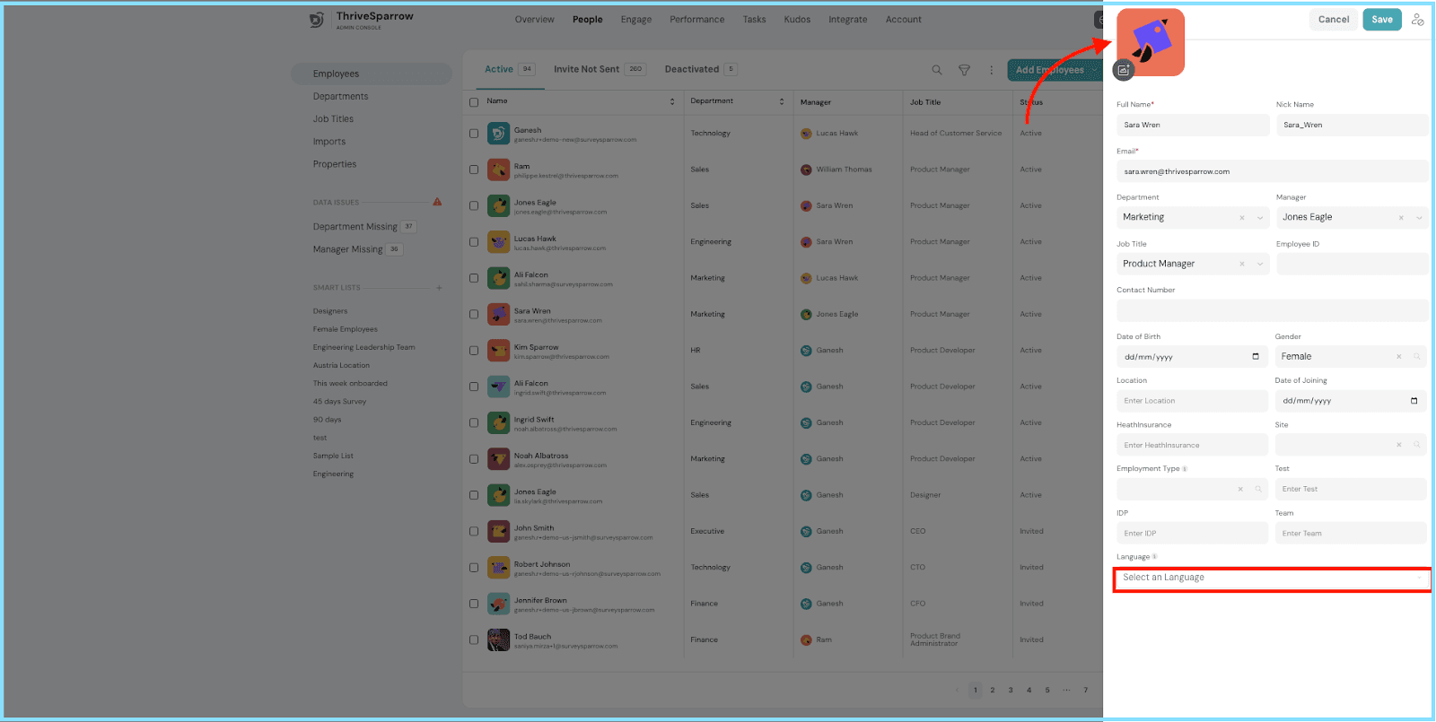The image size is (1436, 722).
Task: Open the Job Title dropdown Product Manager
Action: click(1193, 264)
